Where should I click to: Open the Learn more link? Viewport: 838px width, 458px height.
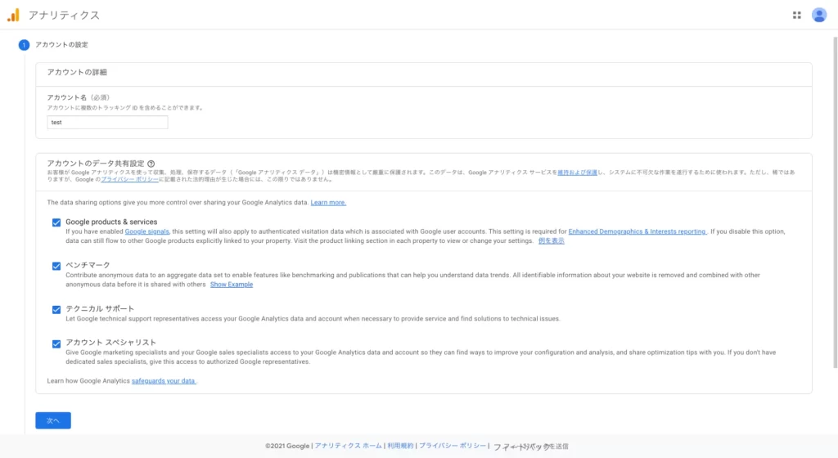point(328,202)
